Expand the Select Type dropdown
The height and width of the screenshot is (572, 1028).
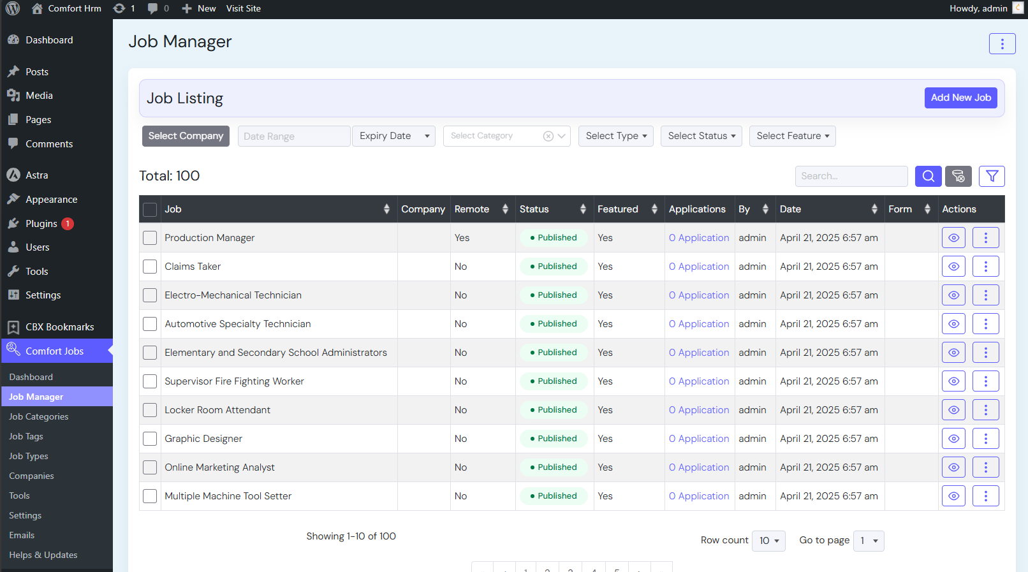click(x=615, y=136)
